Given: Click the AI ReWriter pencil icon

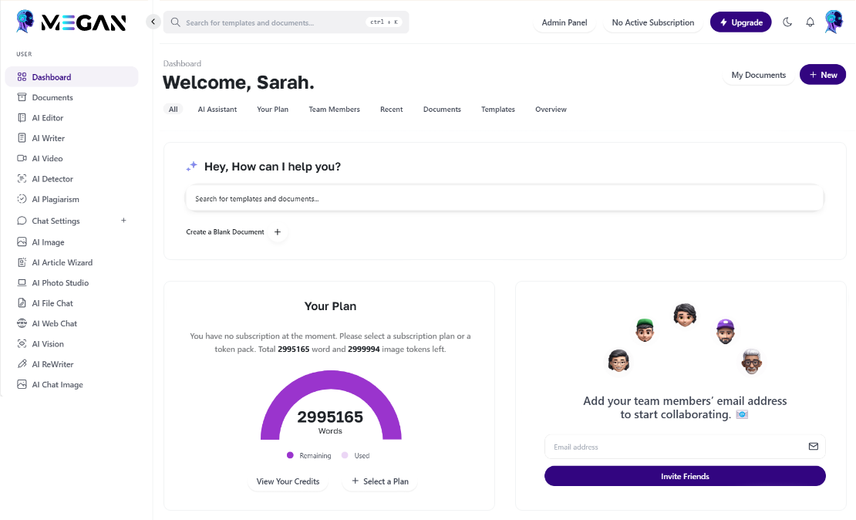Looking at the screenshot, I should coord(22,364).
